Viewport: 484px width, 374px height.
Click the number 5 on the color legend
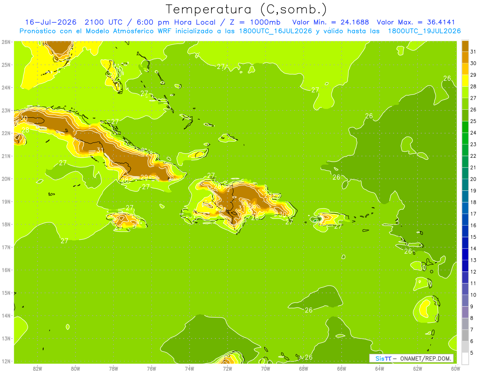coord(472,353)
